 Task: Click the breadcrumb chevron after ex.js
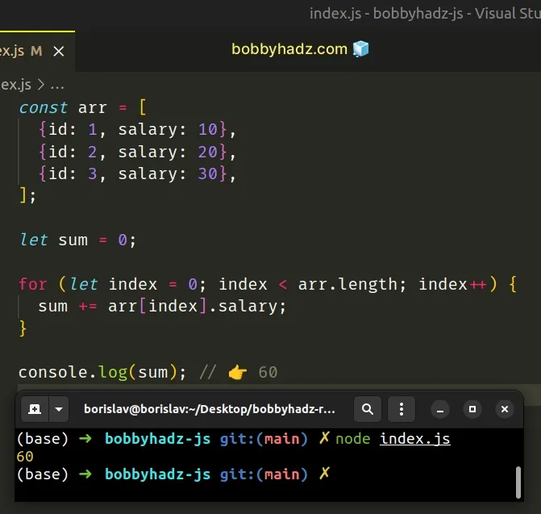point(40,85)
